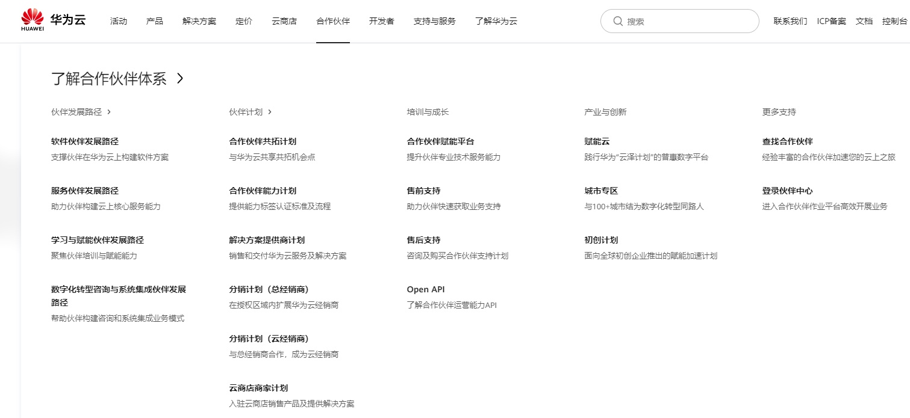The width and height of the screenshot is (910, 418).
Task: Click 伙伴发展路径 column heading
Action: [x=76, y=112]
